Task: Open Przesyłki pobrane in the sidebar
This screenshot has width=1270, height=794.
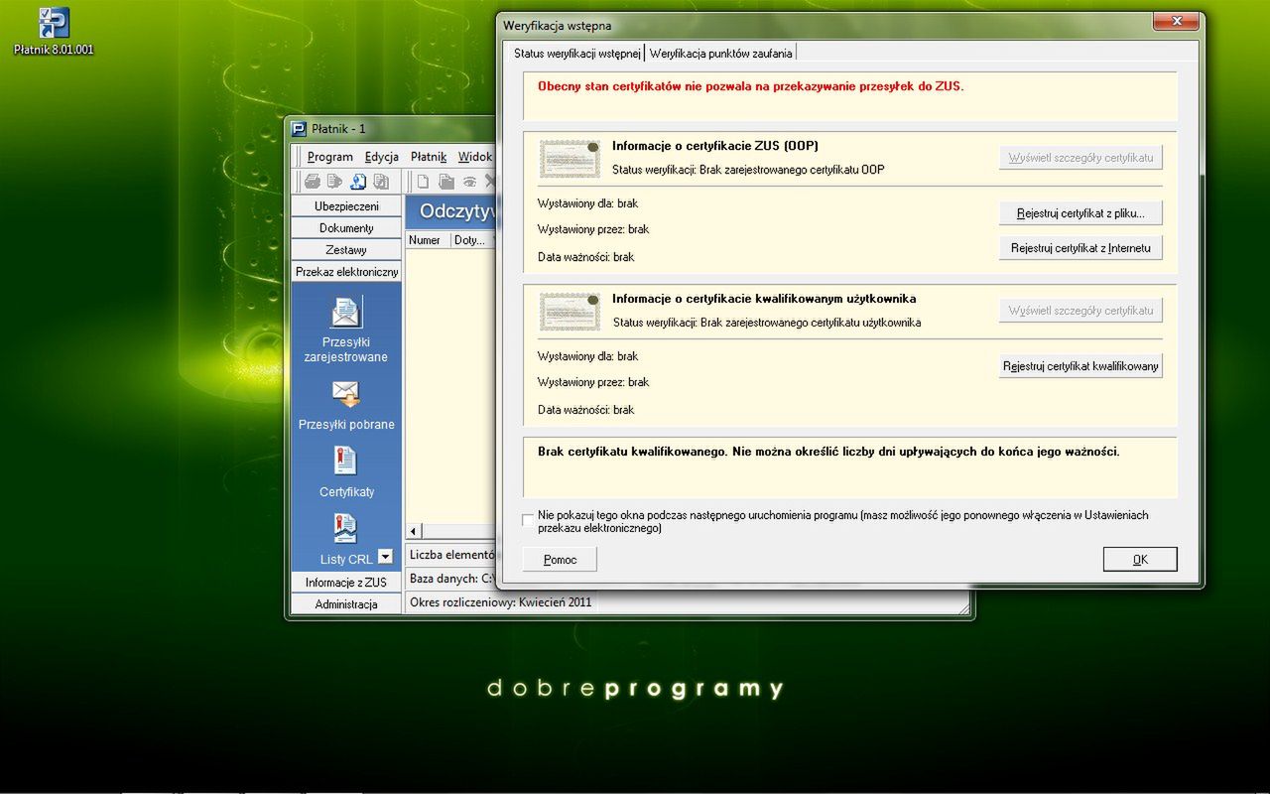Action: 346,406
